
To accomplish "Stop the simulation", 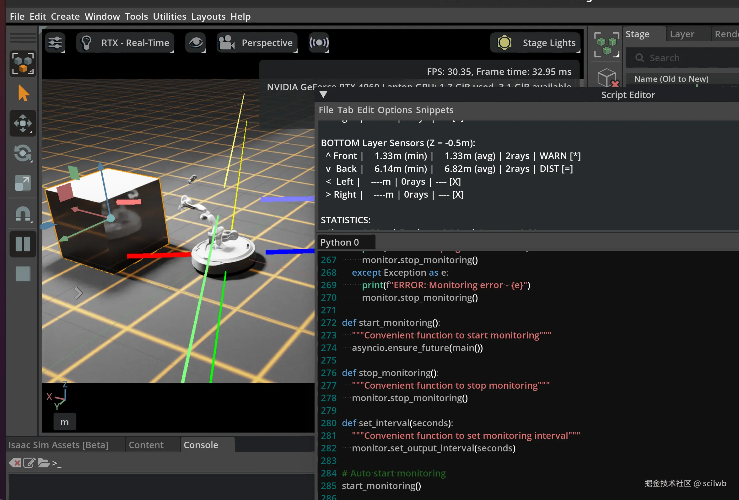I will (x=23, y=274).
